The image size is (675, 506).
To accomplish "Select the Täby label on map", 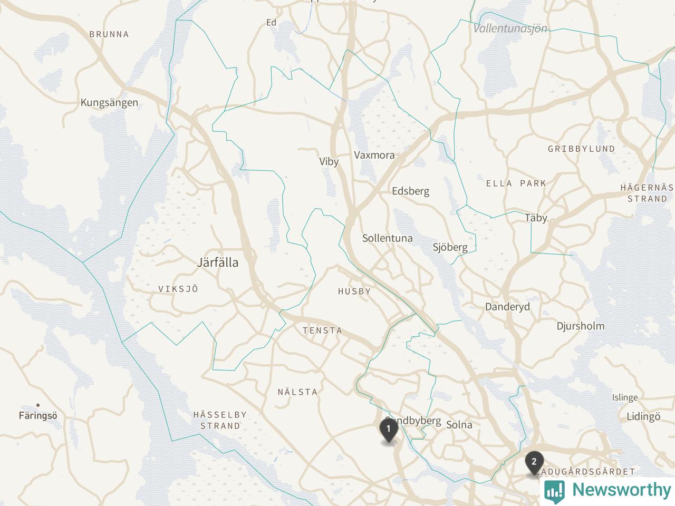I will (536, 218).
